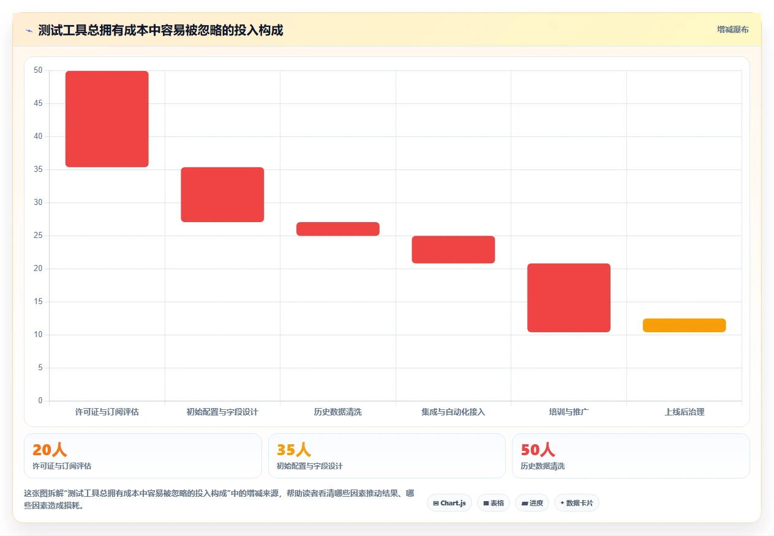
Task: Click the 20人 stat card
Action: [x=143, y=456]
